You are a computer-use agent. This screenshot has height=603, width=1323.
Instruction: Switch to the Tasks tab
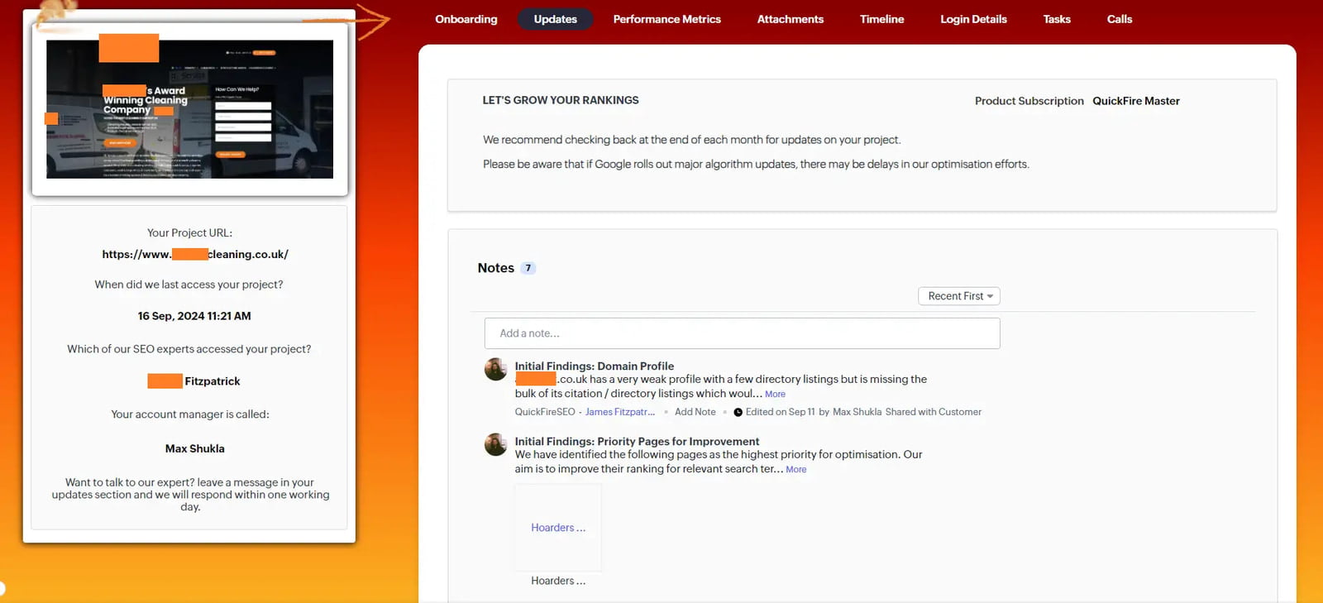point(1056,19)
